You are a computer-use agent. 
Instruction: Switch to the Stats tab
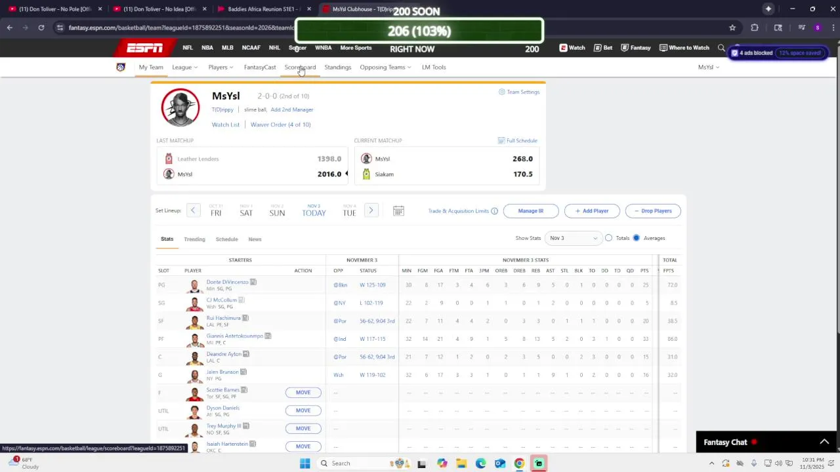pos(167,239)
